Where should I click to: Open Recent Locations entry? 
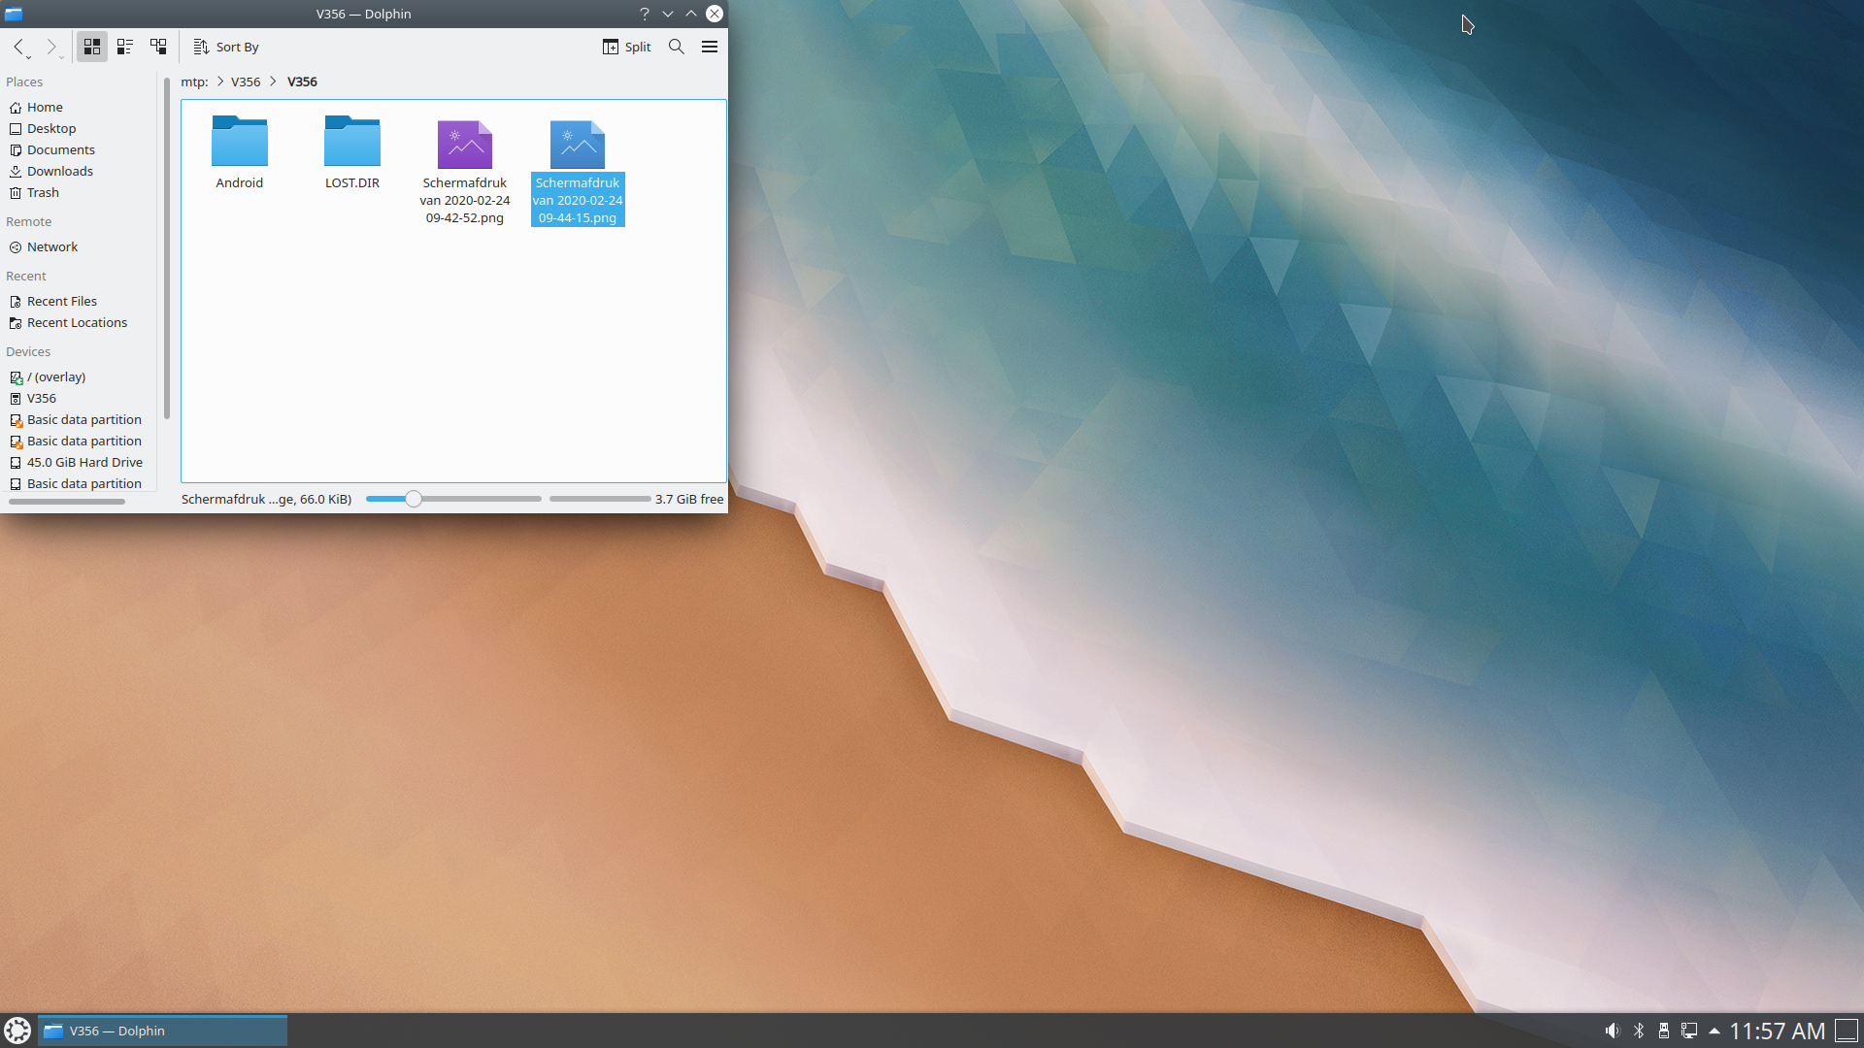pyautogui.click(x=78, y=322)
